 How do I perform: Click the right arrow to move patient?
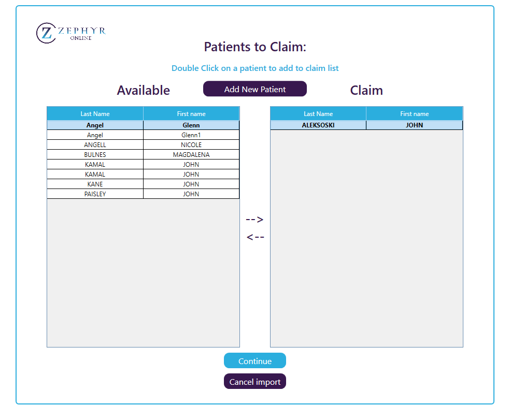pyautogui.click(x=254, y=220)
